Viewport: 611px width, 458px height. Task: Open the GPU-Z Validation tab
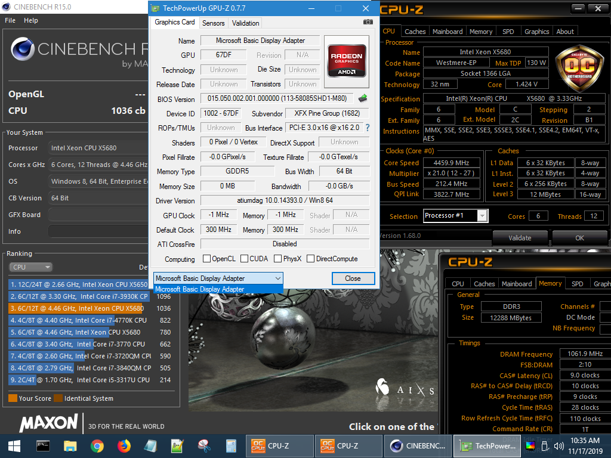[245, 23]
